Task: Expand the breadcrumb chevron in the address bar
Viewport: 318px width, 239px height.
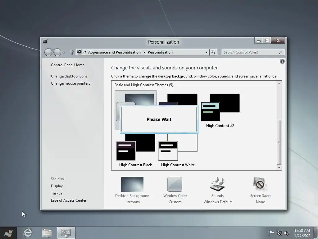Action: coord(84,52)
